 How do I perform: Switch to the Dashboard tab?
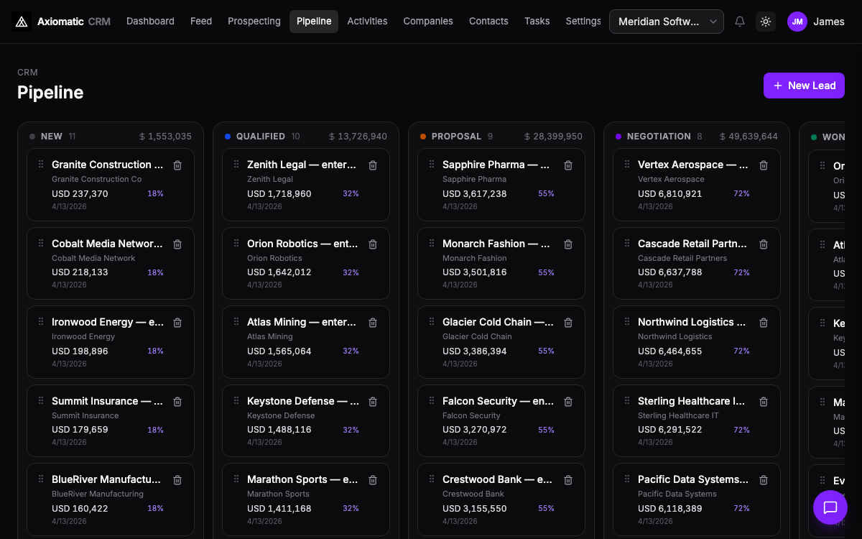point(150,22)
